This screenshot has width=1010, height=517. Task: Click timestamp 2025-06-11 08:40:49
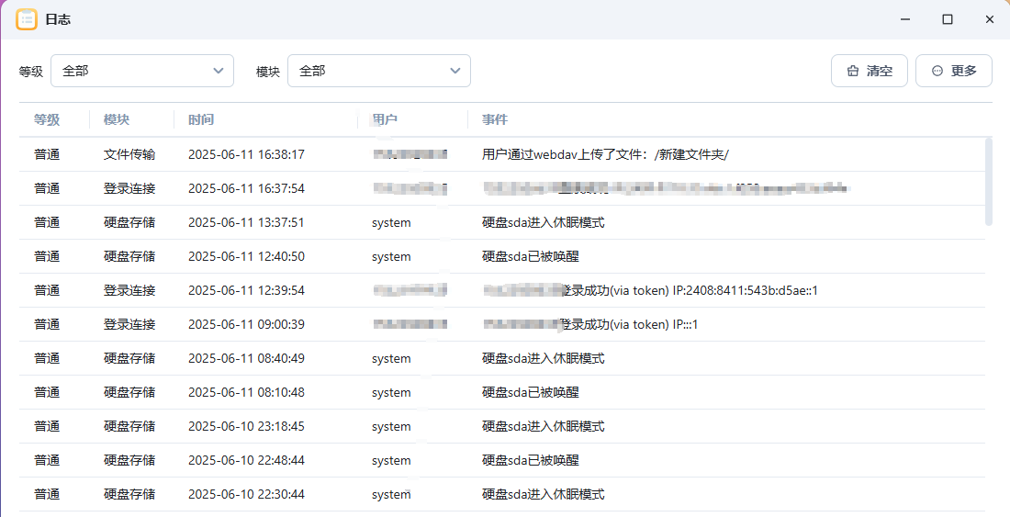(246, 359)
